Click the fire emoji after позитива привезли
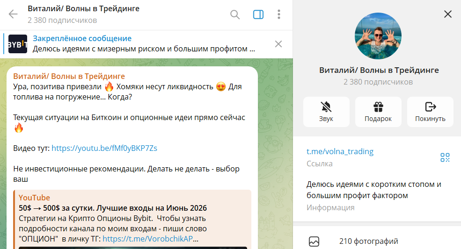Screen dimensions: 461x249 [109, 86]
